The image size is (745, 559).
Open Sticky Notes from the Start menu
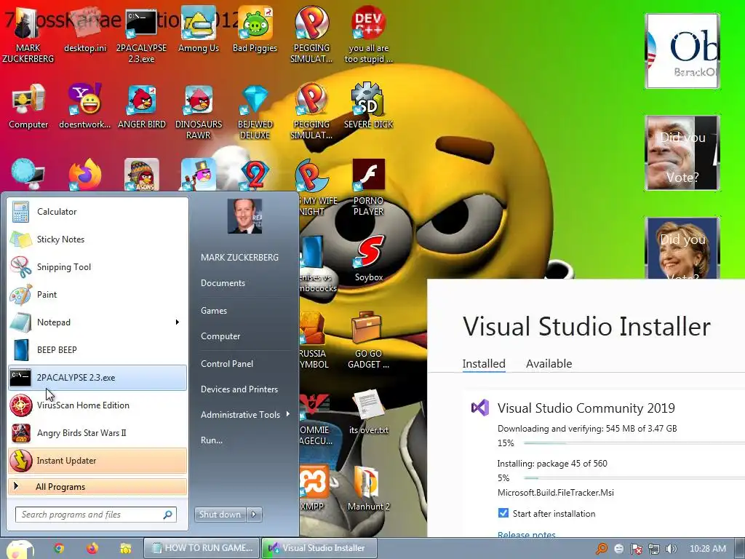coord(97,239)
